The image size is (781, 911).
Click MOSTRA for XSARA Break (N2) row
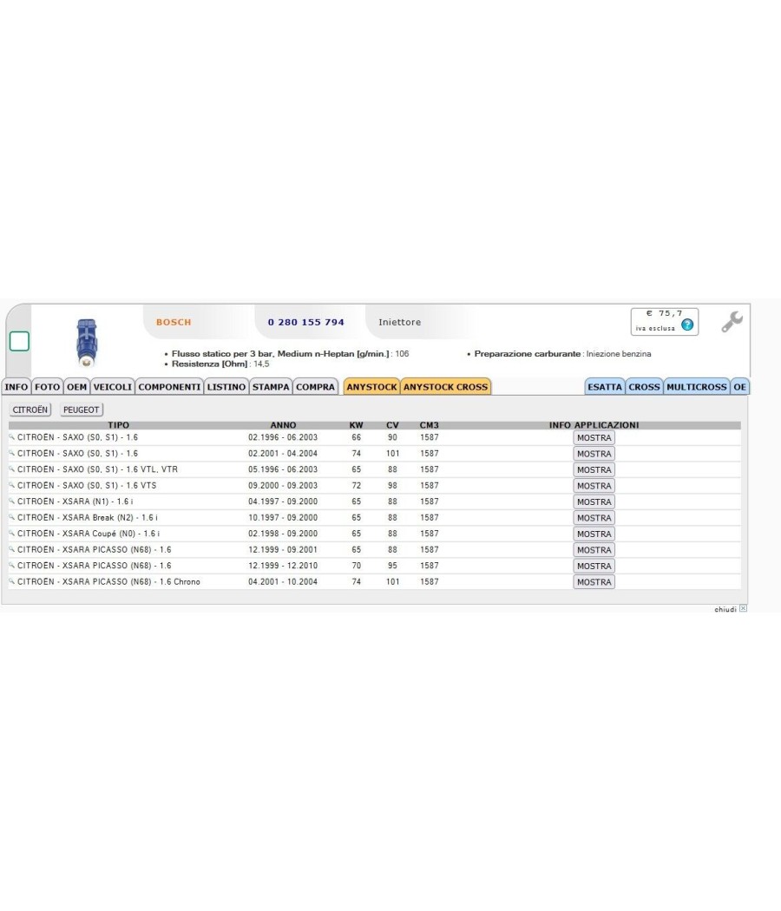594,518
